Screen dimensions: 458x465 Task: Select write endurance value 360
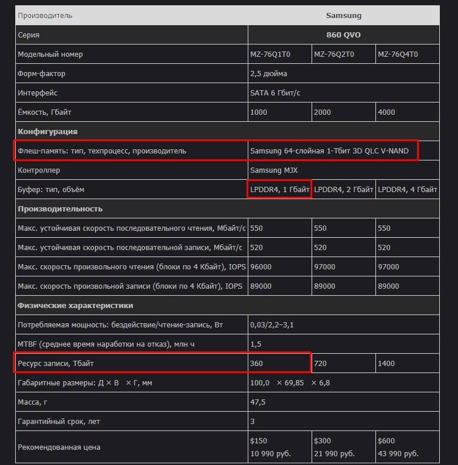(x=257, y=364)
